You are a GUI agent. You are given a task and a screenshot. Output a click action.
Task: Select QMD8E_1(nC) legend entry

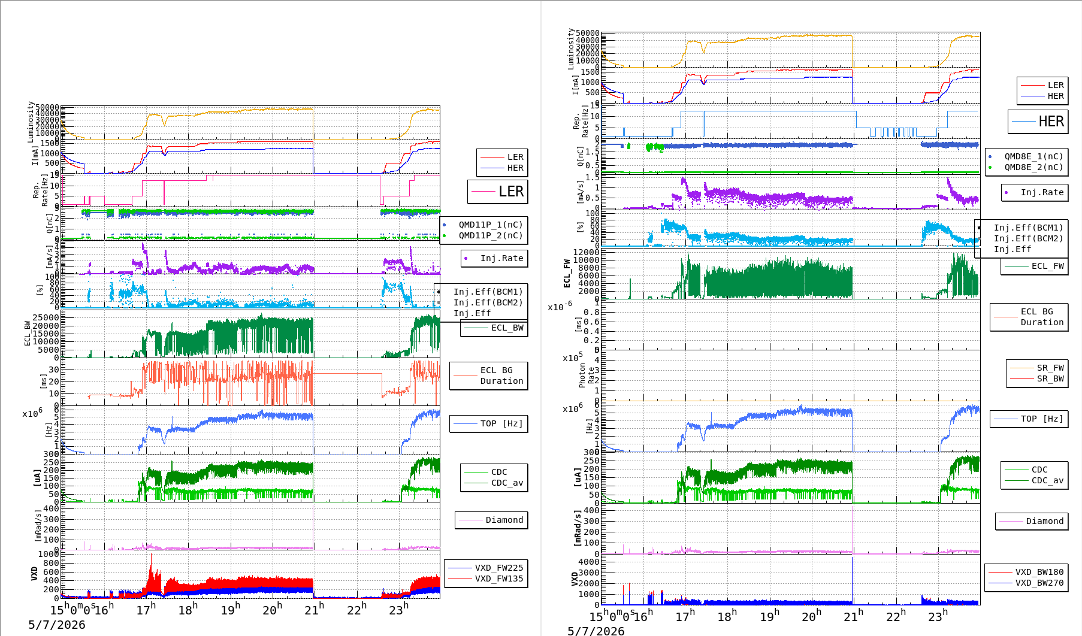point(1033,156)
